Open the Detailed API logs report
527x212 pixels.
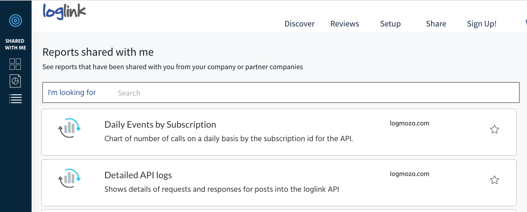pos(138,175)
